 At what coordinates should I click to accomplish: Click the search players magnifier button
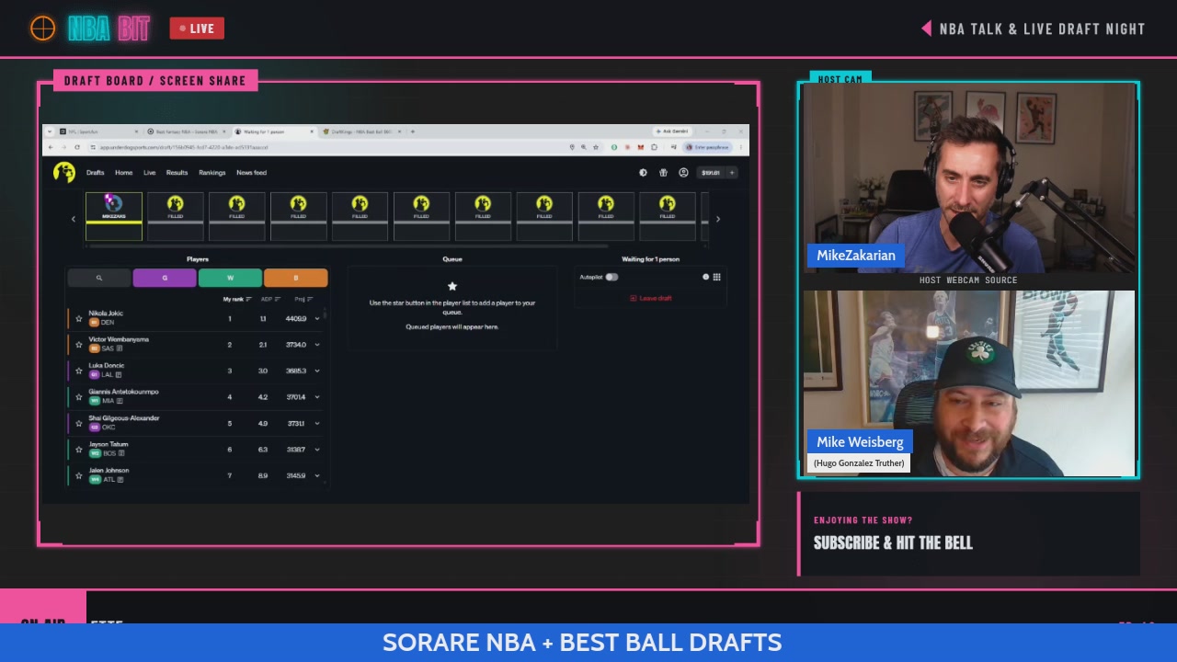98,278
